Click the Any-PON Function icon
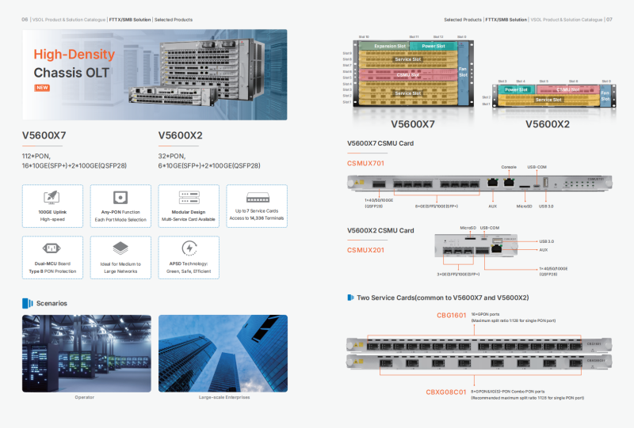Screen dimensions: 634x428 (120, 198)
